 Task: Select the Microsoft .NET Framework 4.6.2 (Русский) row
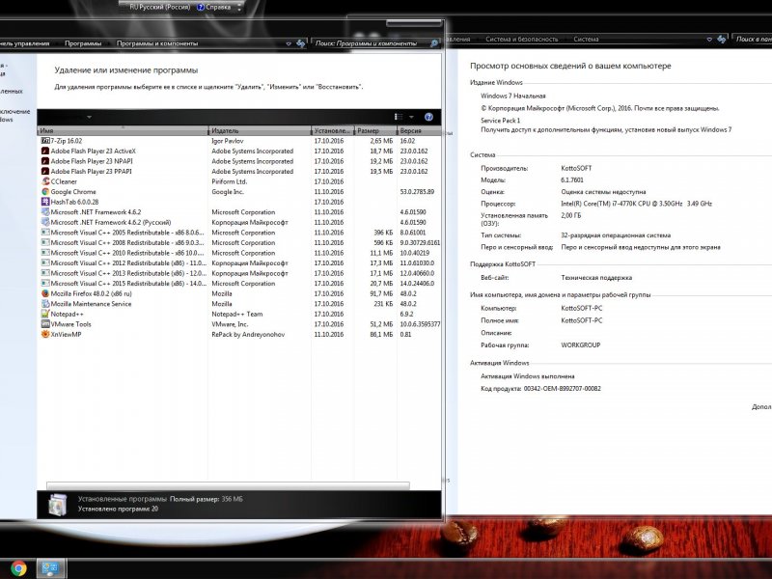click(239, 223)
